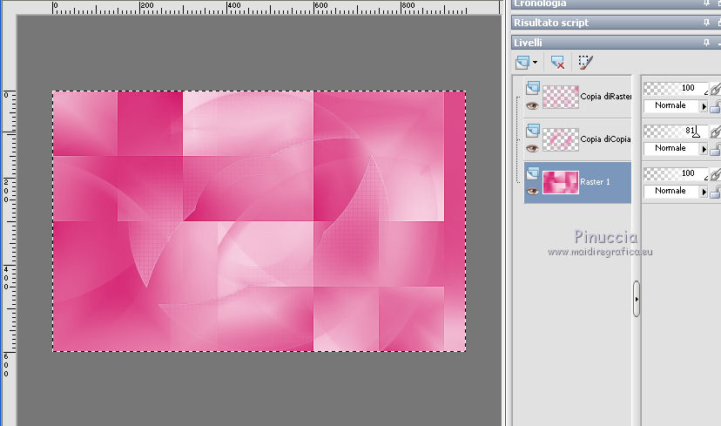Select the Copia diRaster layer name
The height and width of the screenshot is (426, 721).
(x=605, y=97)
